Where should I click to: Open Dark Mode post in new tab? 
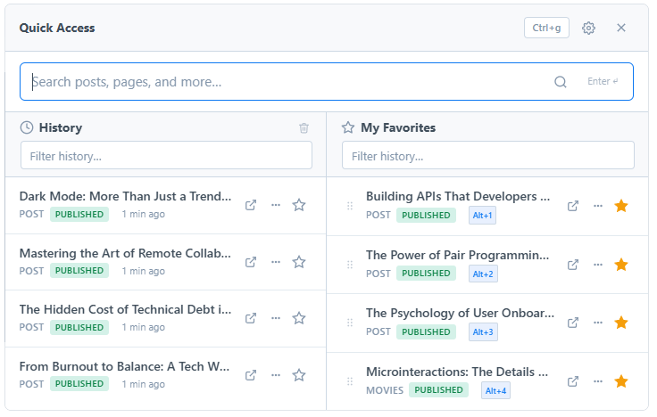coord(251,205)
